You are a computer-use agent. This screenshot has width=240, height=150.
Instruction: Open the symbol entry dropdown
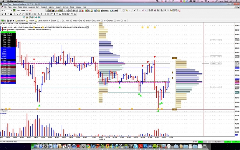(x=12, y=10)
